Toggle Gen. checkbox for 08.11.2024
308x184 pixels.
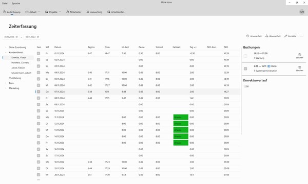pos(38,98)
